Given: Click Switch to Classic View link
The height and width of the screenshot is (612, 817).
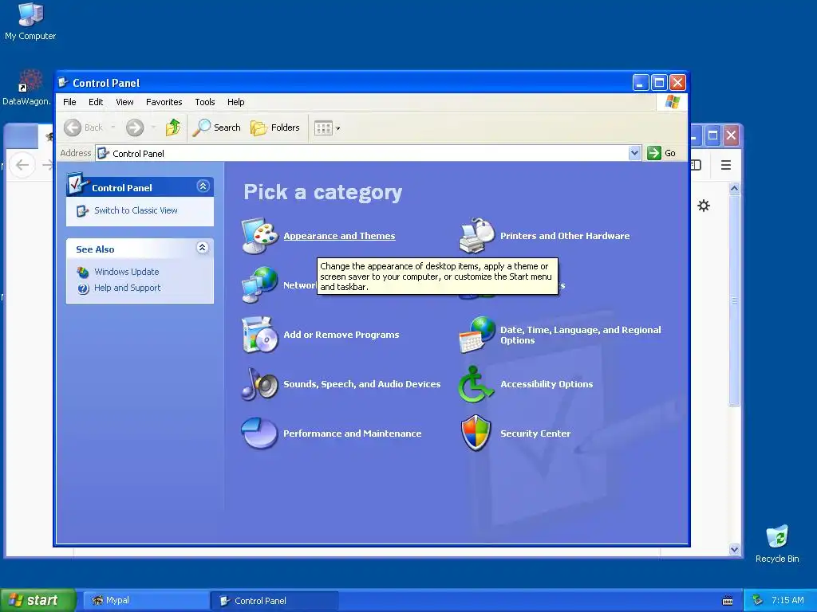Looking at the screenshot, I should click(136, 210).
